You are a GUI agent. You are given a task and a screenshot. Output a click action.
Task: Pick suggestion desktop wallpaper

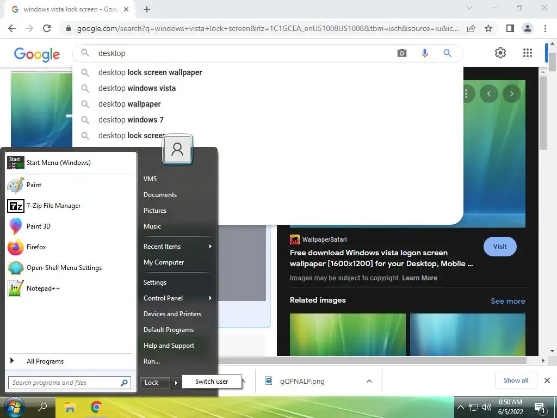pos(268,104)
